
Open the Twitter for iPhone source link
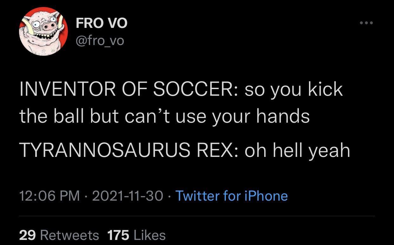point(232,196)
